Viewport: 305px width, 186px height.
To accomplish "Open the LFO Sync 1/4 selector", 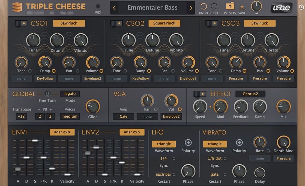I will click(x=164, y=158).
